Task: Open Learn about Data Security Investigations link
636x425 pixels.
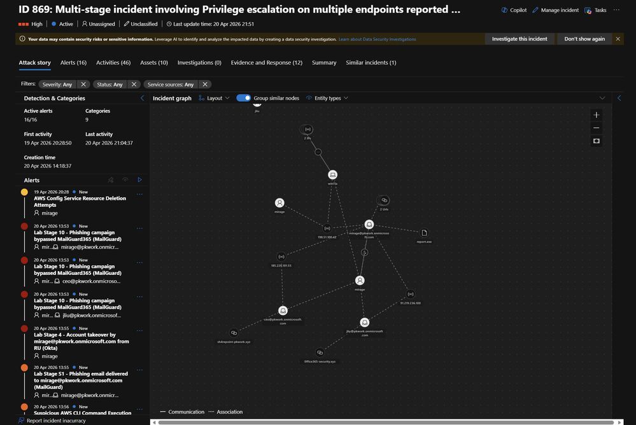Action: [378, 39]
